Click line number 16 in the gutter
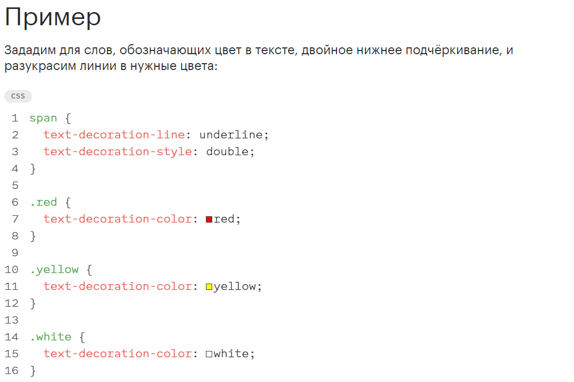Viewport: 574px width, 382px height. point(12,370)
